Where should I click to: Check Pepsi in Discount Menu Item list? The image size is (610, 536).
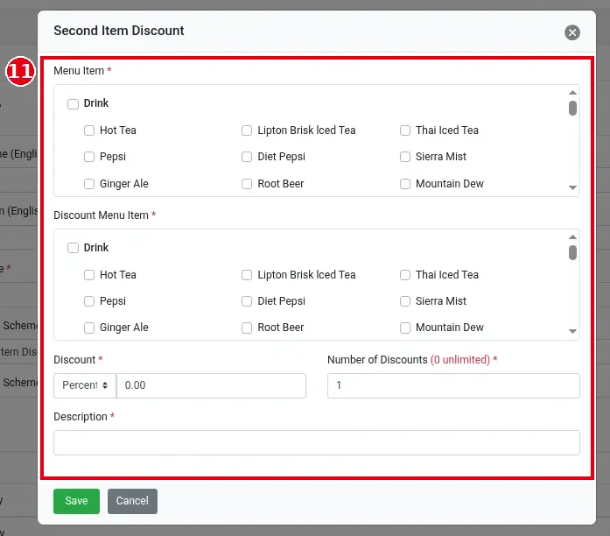coord(89,301)
